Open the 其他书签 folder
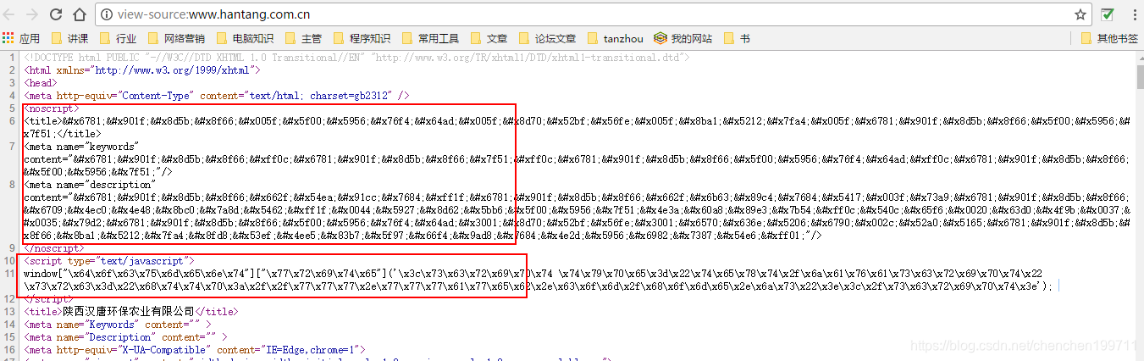Screen dimensions: 1144x361 1109,38
